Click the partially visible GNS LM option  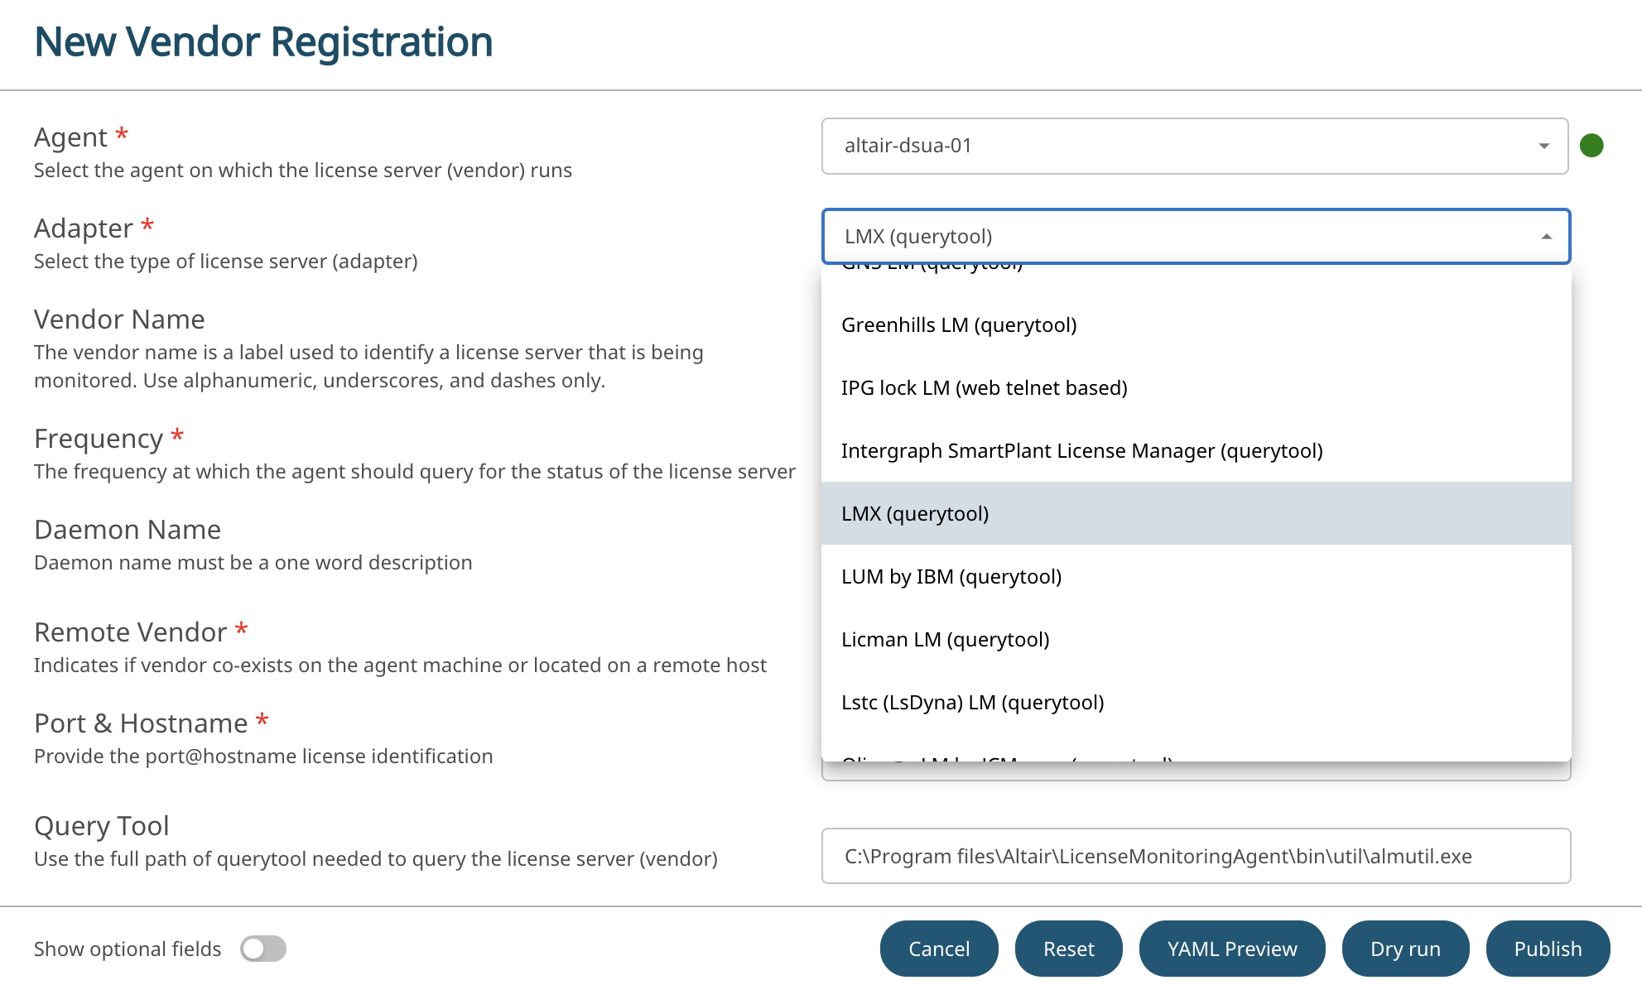coord(932,268)
